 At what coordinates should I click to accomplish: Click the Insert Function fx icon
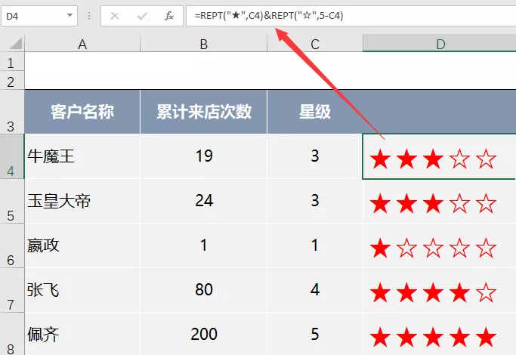[x=169, y=15]
